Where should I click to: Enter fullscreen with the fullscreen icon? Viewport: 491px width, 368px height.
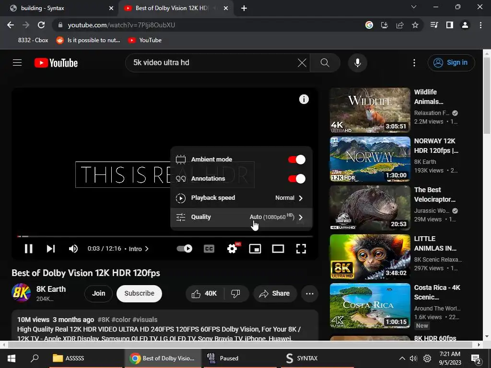[301, 249]
